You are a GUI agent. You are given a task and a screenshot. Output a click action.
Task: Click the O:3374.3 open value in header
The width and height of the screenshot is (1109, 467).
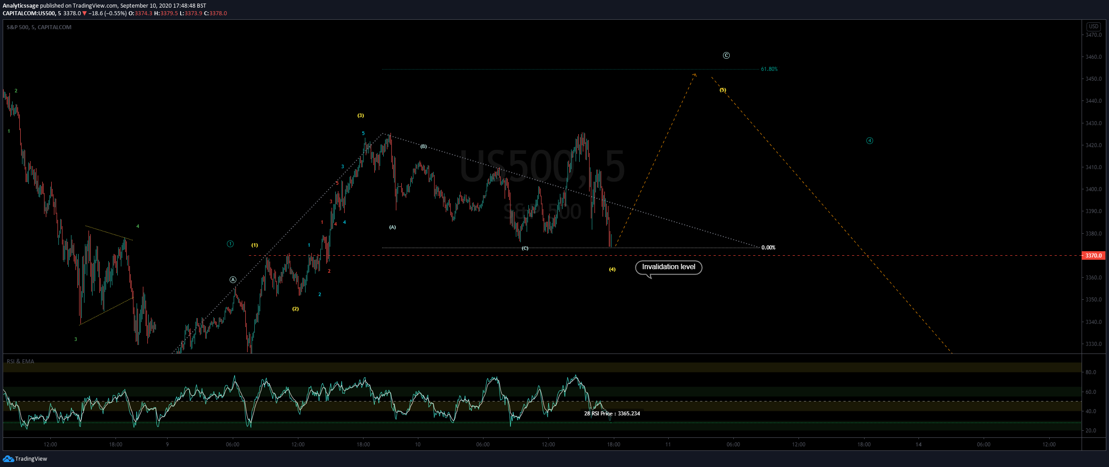pyautogui.click(x=141, y=13)
